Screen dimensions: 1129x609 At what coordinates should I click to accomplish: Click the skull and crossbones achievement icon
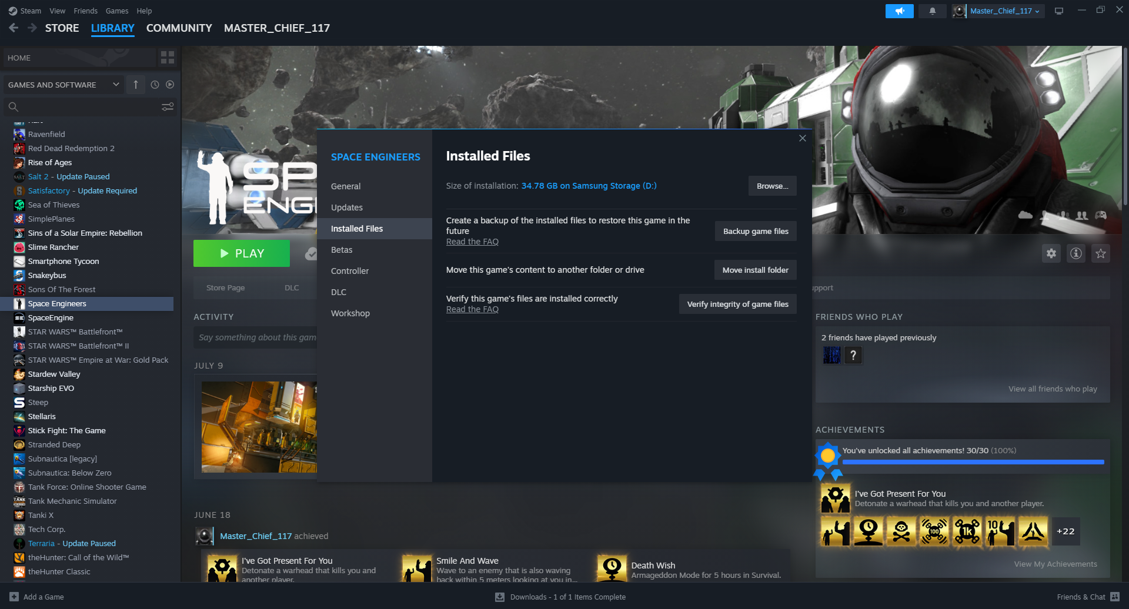point(901,531)
